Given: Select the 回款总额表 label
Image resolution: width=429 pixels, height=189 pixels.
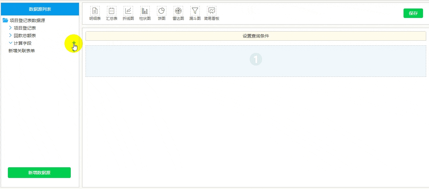Looking at the screenshot, I should pyautogui.click(x=25, y=36).
